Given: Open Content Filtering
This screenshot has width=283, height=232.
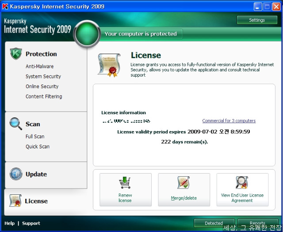Looking at the screenshot, I should click(44, 97).
